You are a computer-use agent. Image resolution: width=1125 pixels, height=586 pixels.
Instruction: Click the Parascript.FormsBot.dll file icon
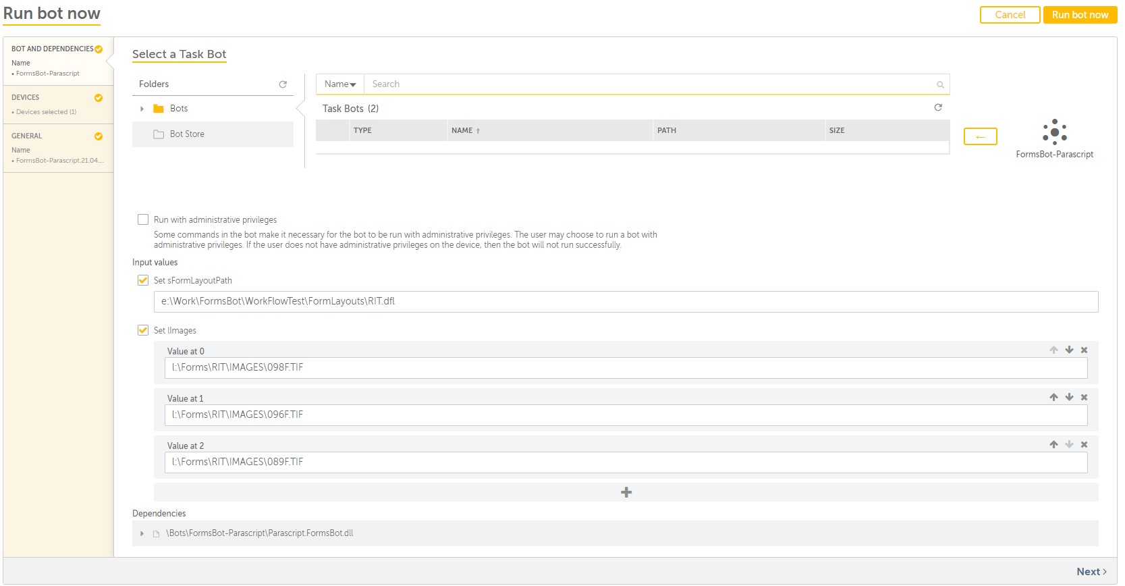pyautogui.click(x=157, y=534)
